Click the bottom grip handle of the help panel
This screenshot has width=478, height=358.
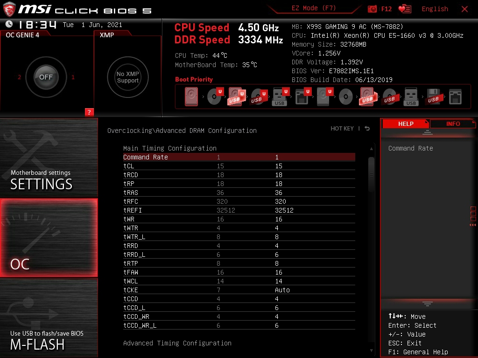(x=428, y=303)
